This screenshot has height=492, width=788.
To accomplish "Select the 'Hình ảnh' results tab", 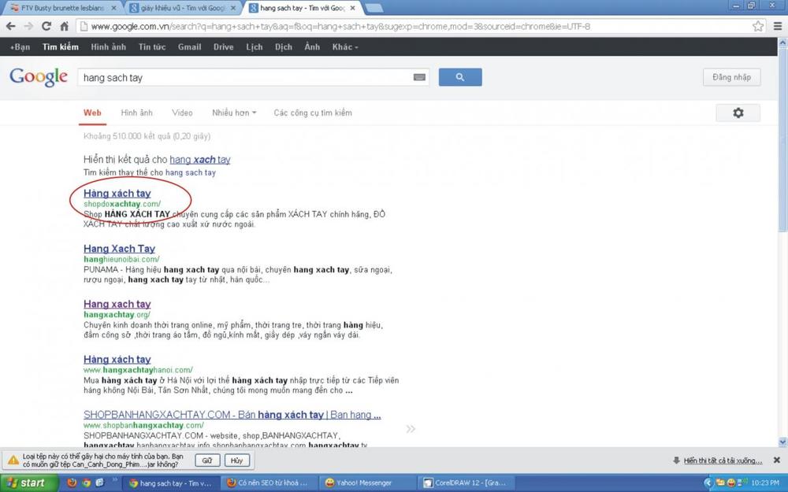I will click(136, 113).
